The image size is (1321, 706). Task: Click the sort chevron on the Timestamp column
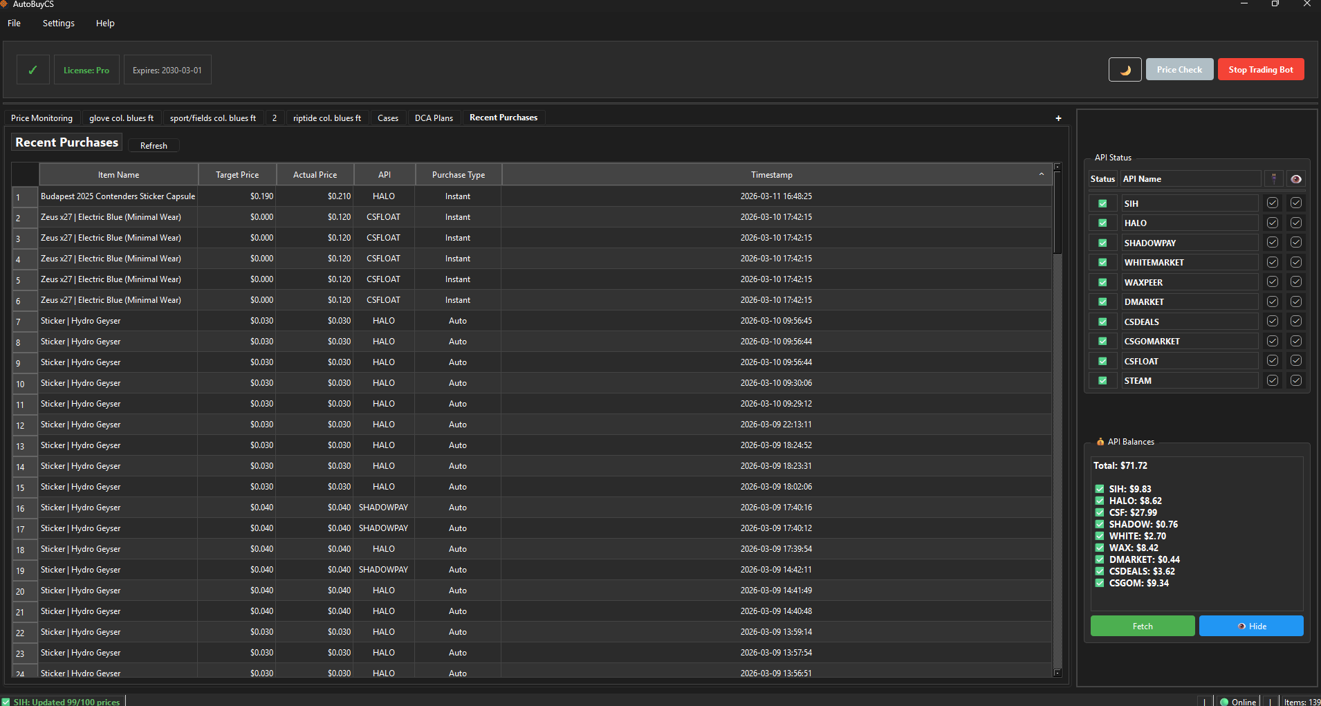click(1041, 174)
